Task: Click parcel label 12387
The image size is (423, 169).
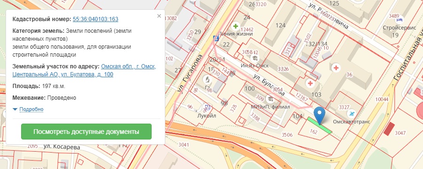Action: pos(301,97)
